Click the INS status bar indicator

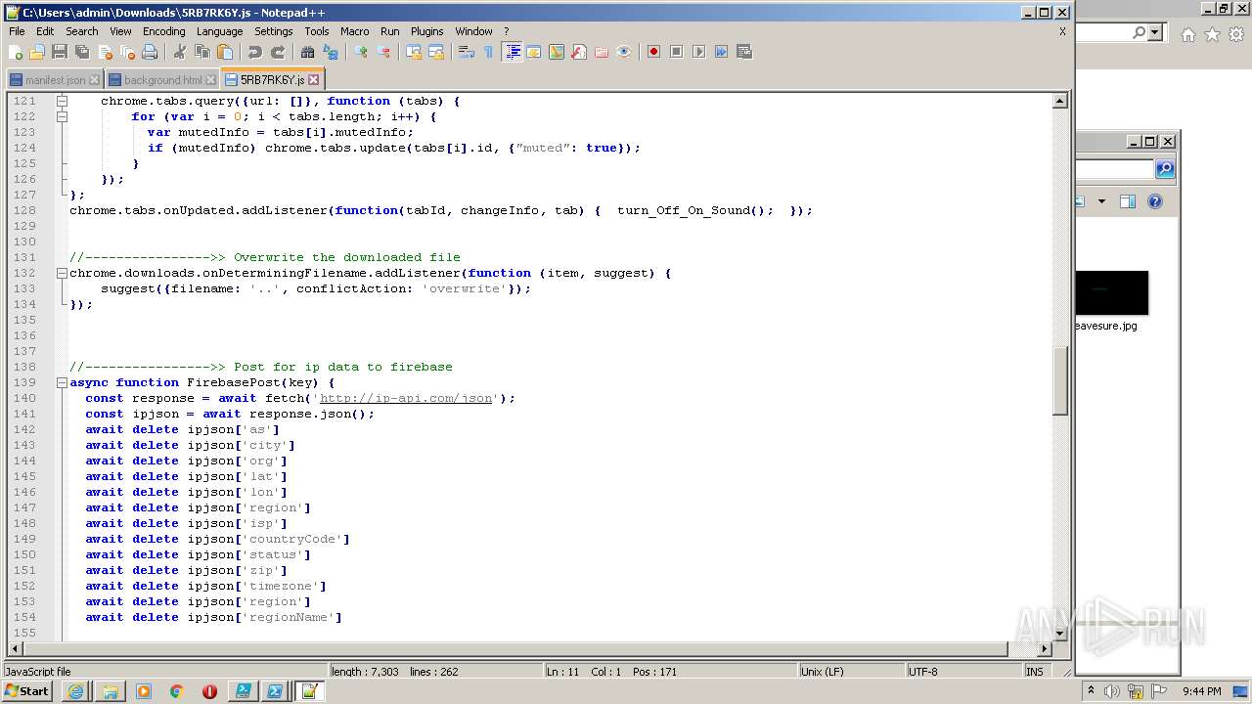click(x=1035, y=672)
